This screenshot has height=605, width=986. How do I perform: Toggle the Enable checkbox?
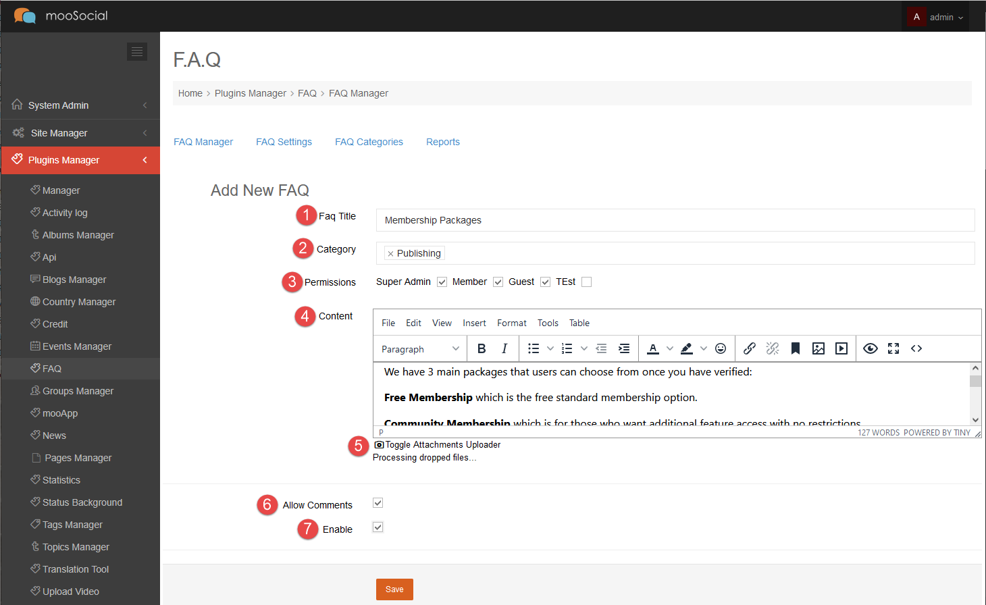point(378,527)
